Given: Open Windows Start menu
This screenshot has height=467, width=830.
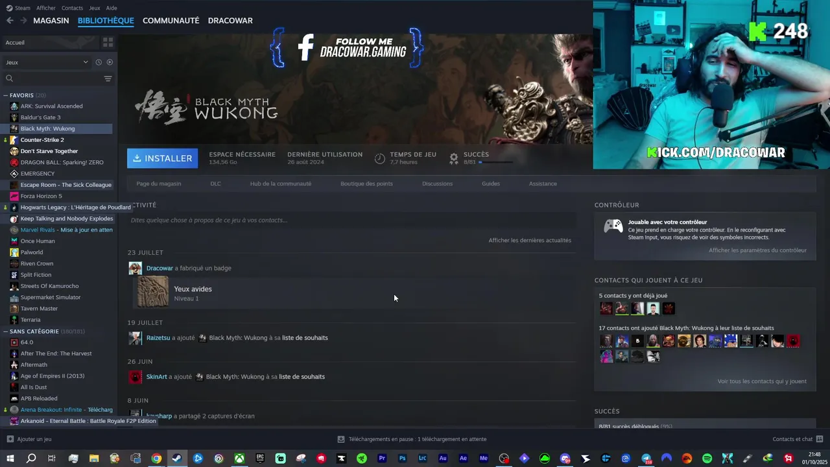Looking at the screenshot, I should [x=10, y=459].
